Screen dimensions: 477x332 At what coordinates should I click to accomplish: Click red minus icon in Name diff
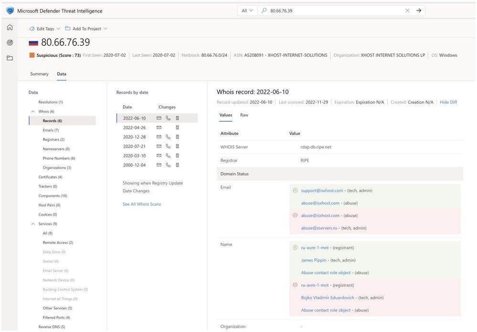[295, 285]
